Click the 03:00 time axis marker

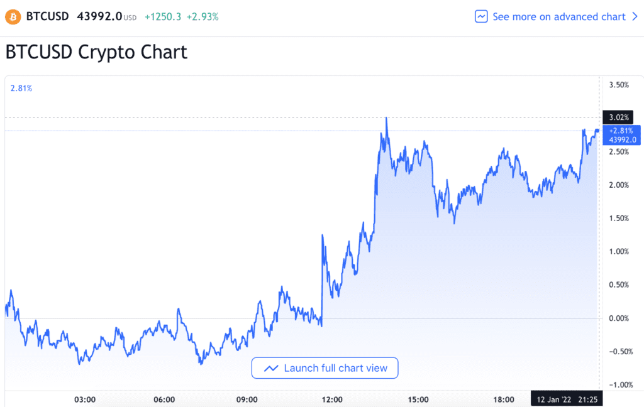point(85,399)
